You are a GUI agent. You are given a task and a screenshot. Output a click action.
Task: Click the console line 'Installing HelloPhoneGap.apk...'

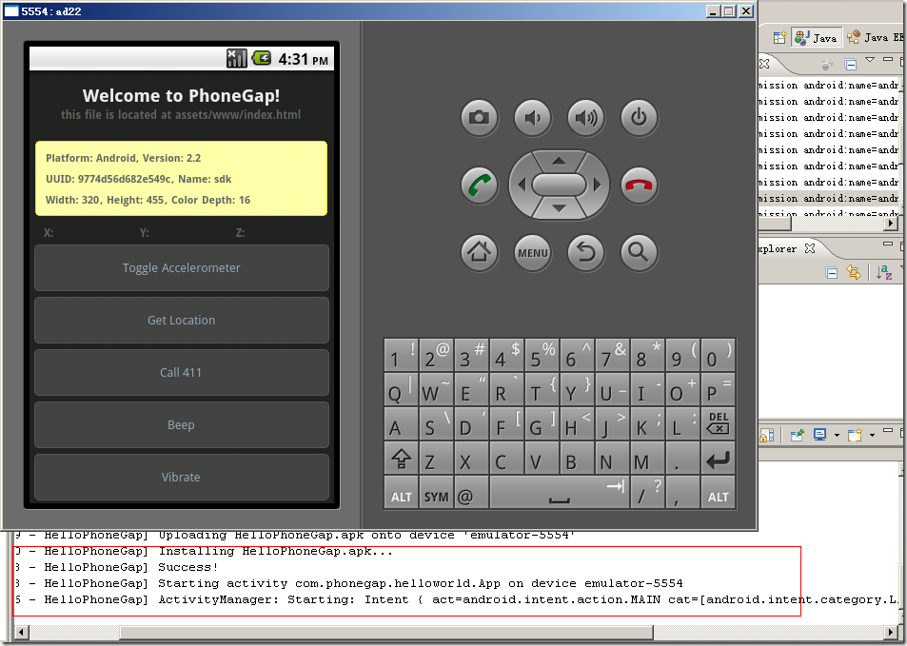(x=276, y=551)
